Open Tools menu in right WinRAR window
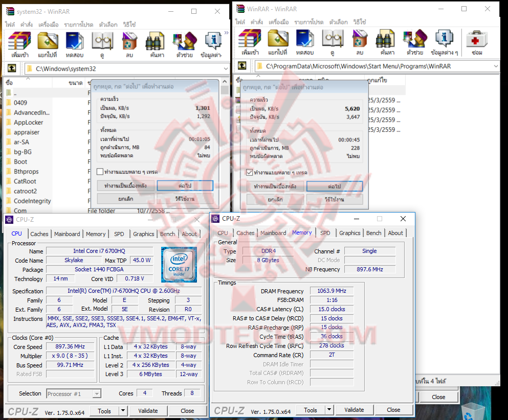 tap(279, 22)
